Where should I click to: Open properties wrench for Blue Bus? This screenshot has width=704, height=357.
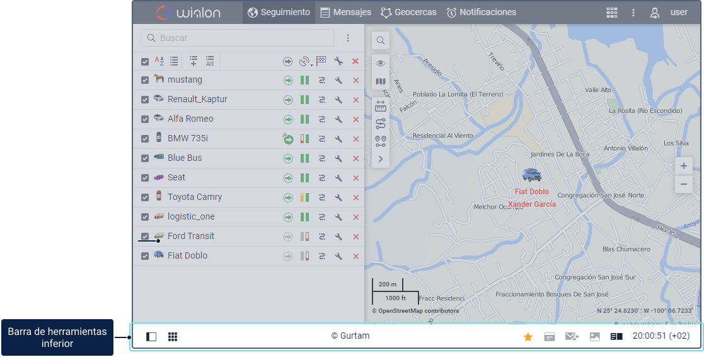click(338, 158)
